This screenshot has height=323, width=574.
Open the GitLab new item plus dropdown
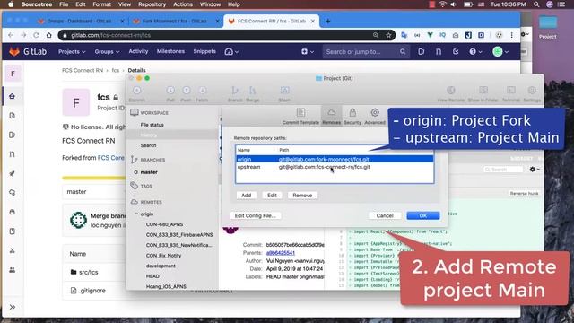pos(308,52)
